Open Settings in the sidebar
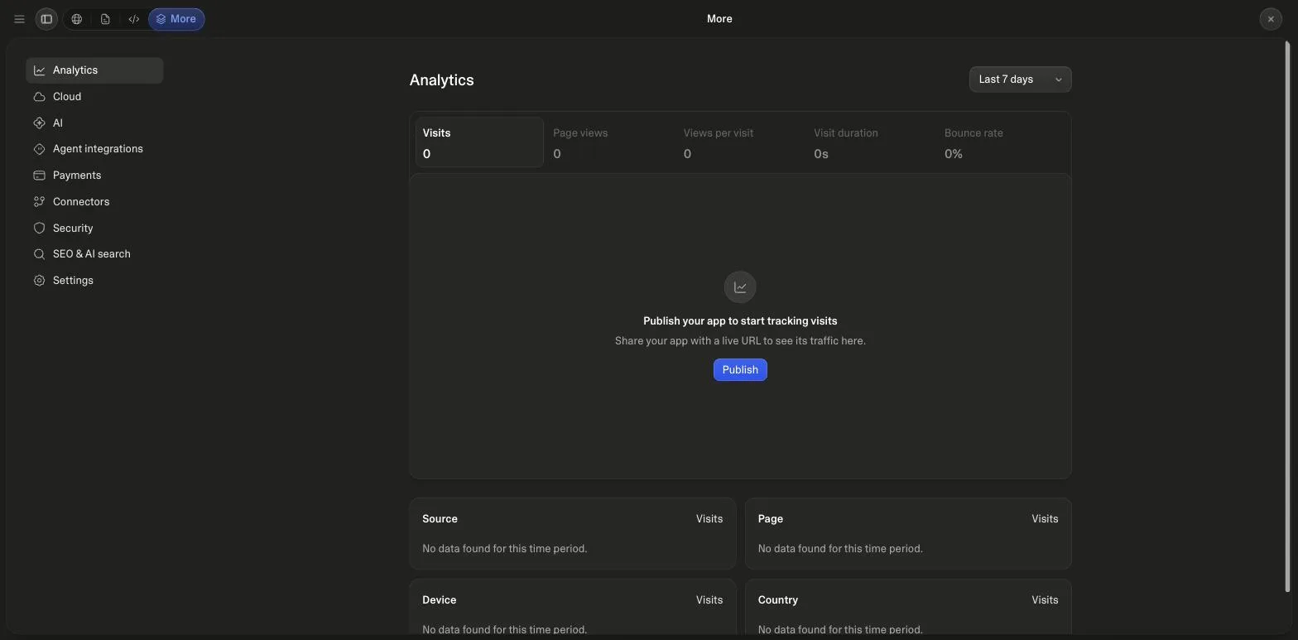Screen dimensions: 1298x640 pos(94,281)
